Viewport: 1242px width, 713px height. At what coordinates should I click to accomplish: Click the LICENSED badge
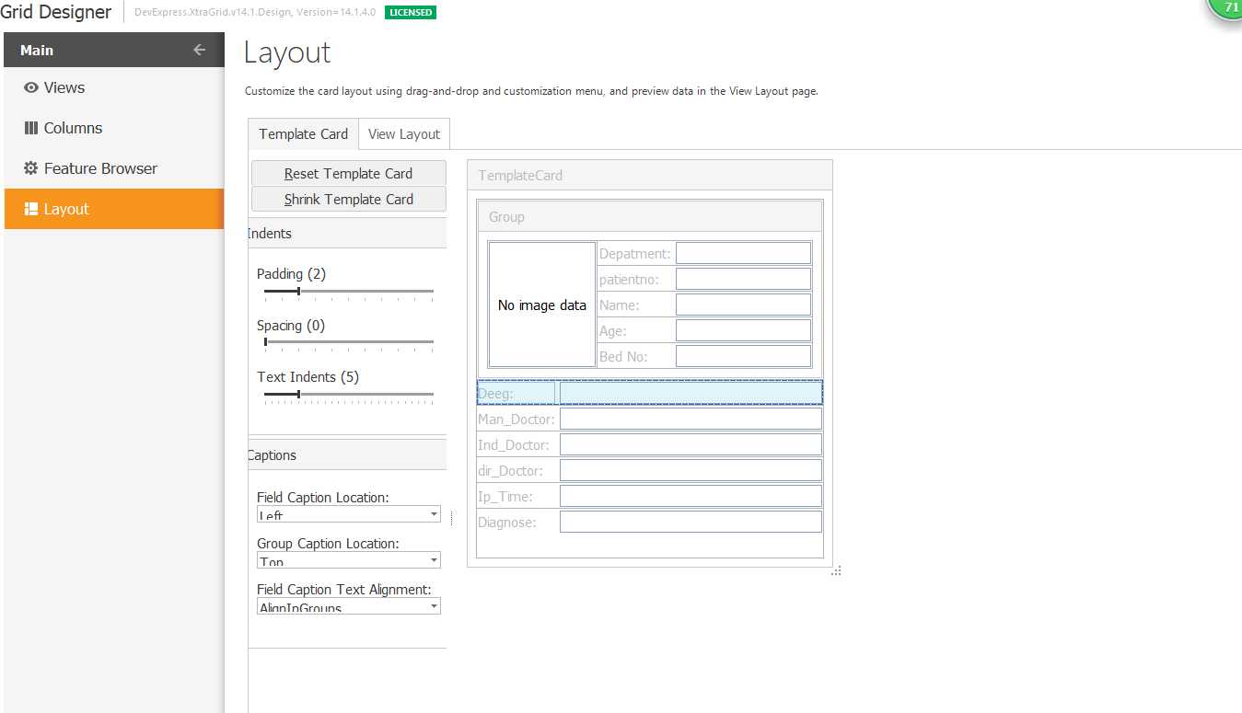tap(411, 12)
